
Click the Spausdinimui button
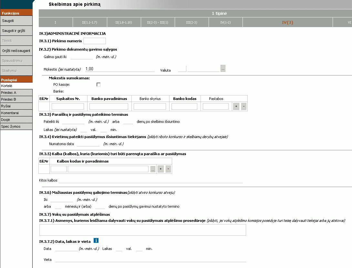[16, 61]
